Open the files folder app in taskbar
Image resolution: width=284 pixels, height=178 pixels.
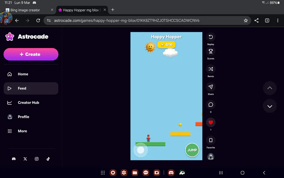135,173
